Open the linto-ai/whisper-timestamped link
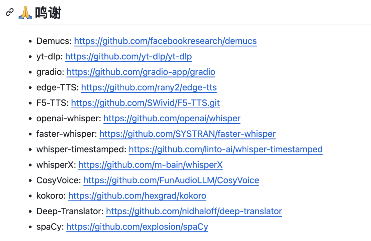Viewport: 371px width, 241px height. (225, 149)
